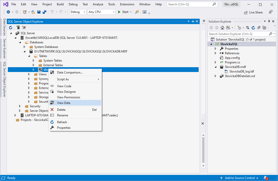This screenshot has height=181, width=278.
Task: Open the Script As submenu
Action: coord(75,79)
